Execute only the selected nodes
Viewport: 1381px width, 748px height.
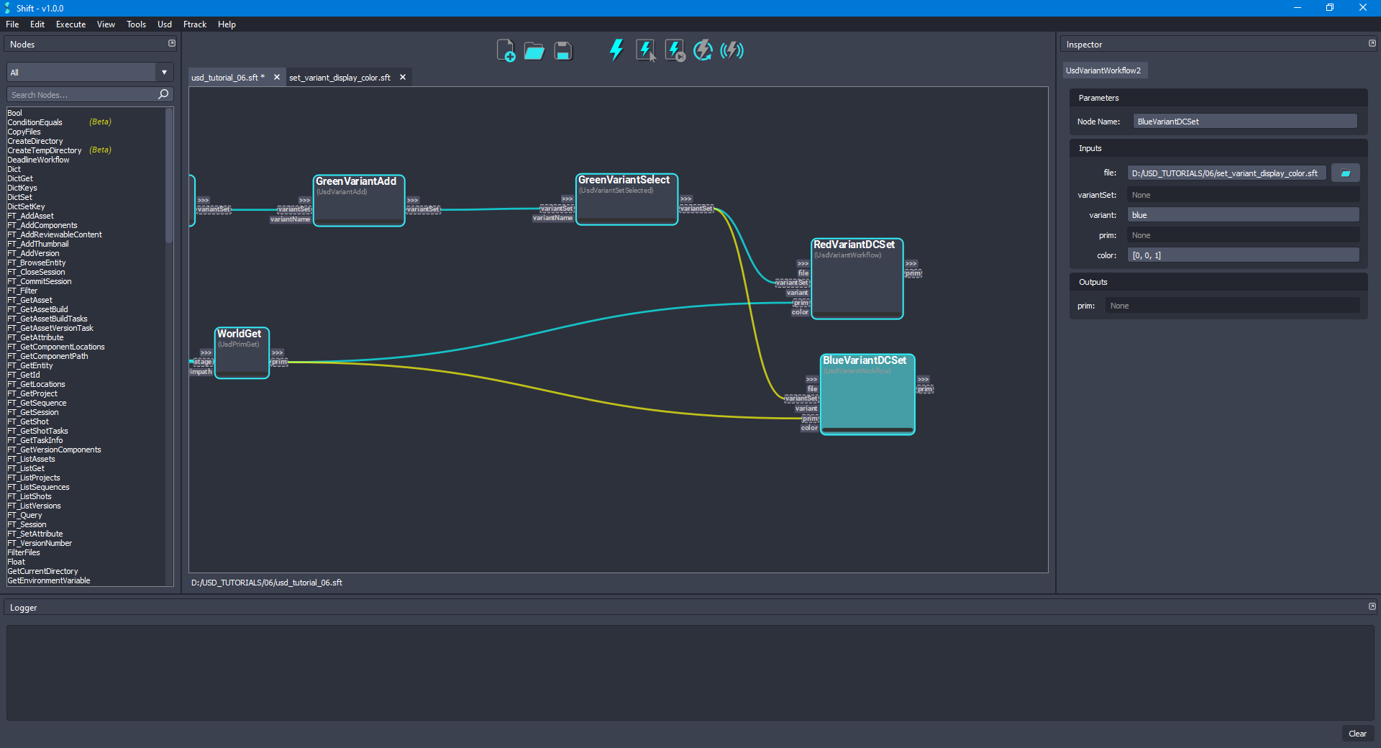click(645, 50)
